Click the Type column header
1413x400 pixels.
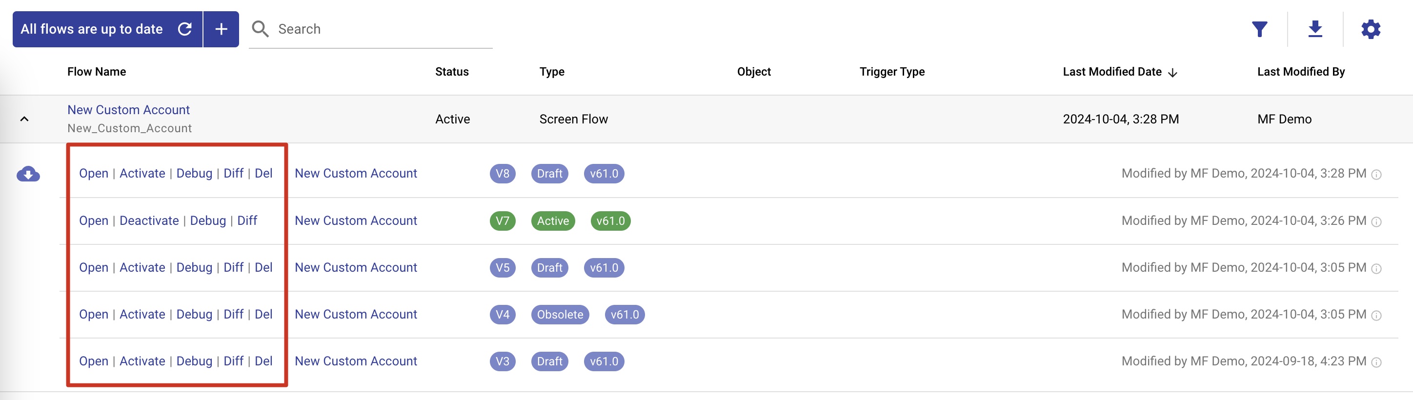coord(552,72)
